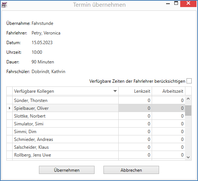Choose Simulator, Simi from the list
The image size is (198, 181).
(x=96, y=124)
